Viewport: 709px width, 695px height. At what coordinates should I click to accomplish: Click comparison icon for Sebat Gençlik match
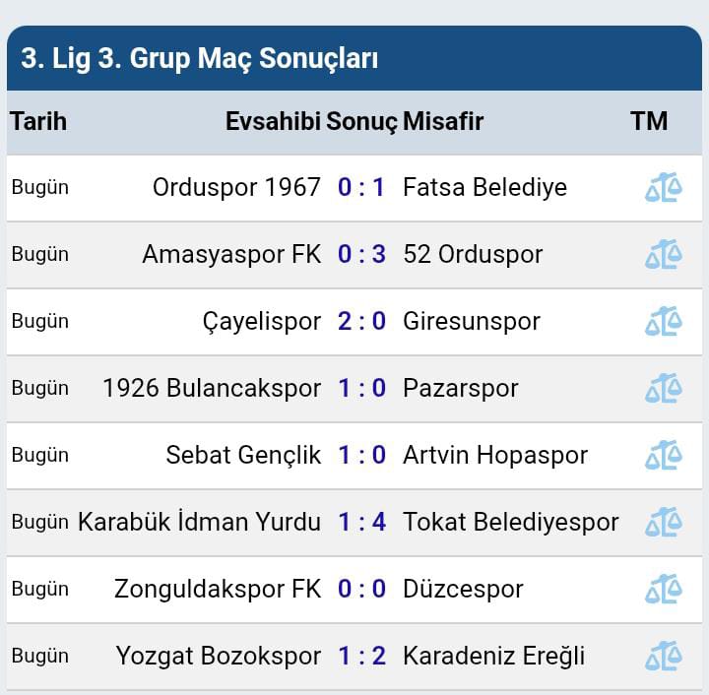(663, 455)
